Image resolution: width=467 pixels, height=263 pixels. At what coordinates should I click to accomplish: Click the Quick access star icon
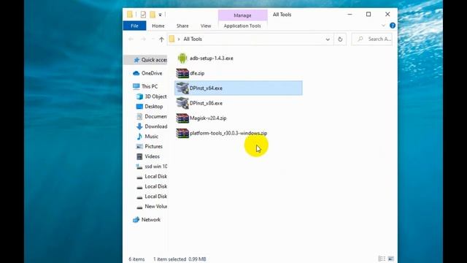coord(136,60)
